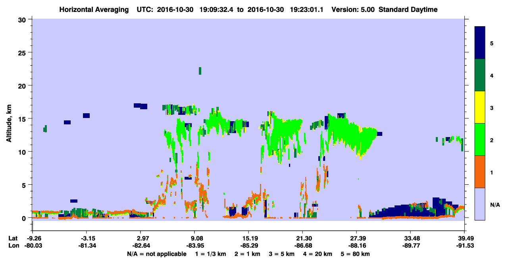516x265 pixels.
Task: Click the y-axis tick label '30'
Action: (23, 19)
